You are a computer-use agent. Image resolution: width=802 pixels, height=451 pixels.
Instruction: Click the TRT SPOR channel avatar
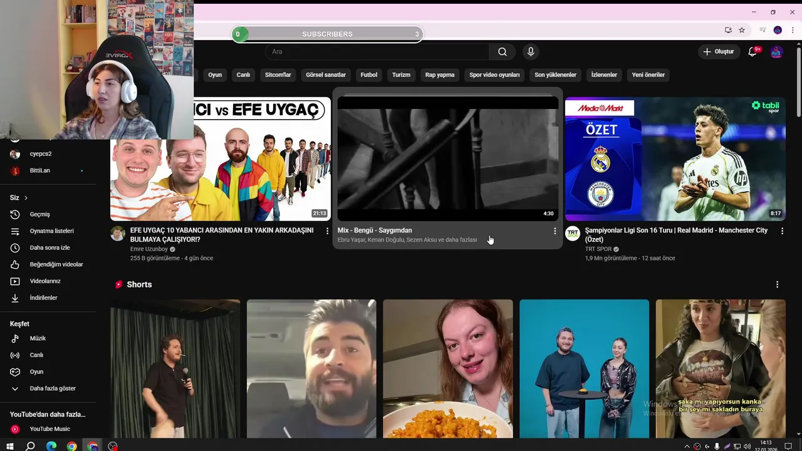tap(573, 234)
